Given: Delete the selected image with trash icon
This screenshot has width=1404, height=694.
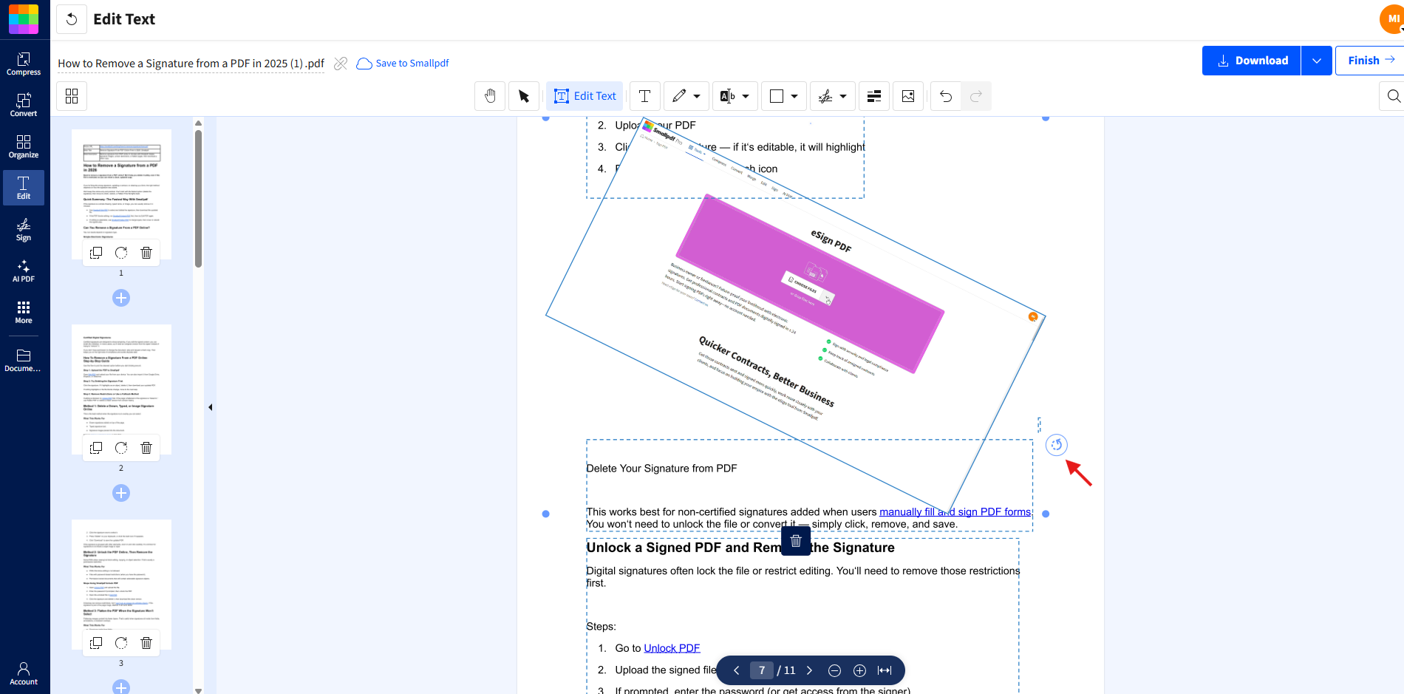Looking at the screenshot, I should [796, 541].
